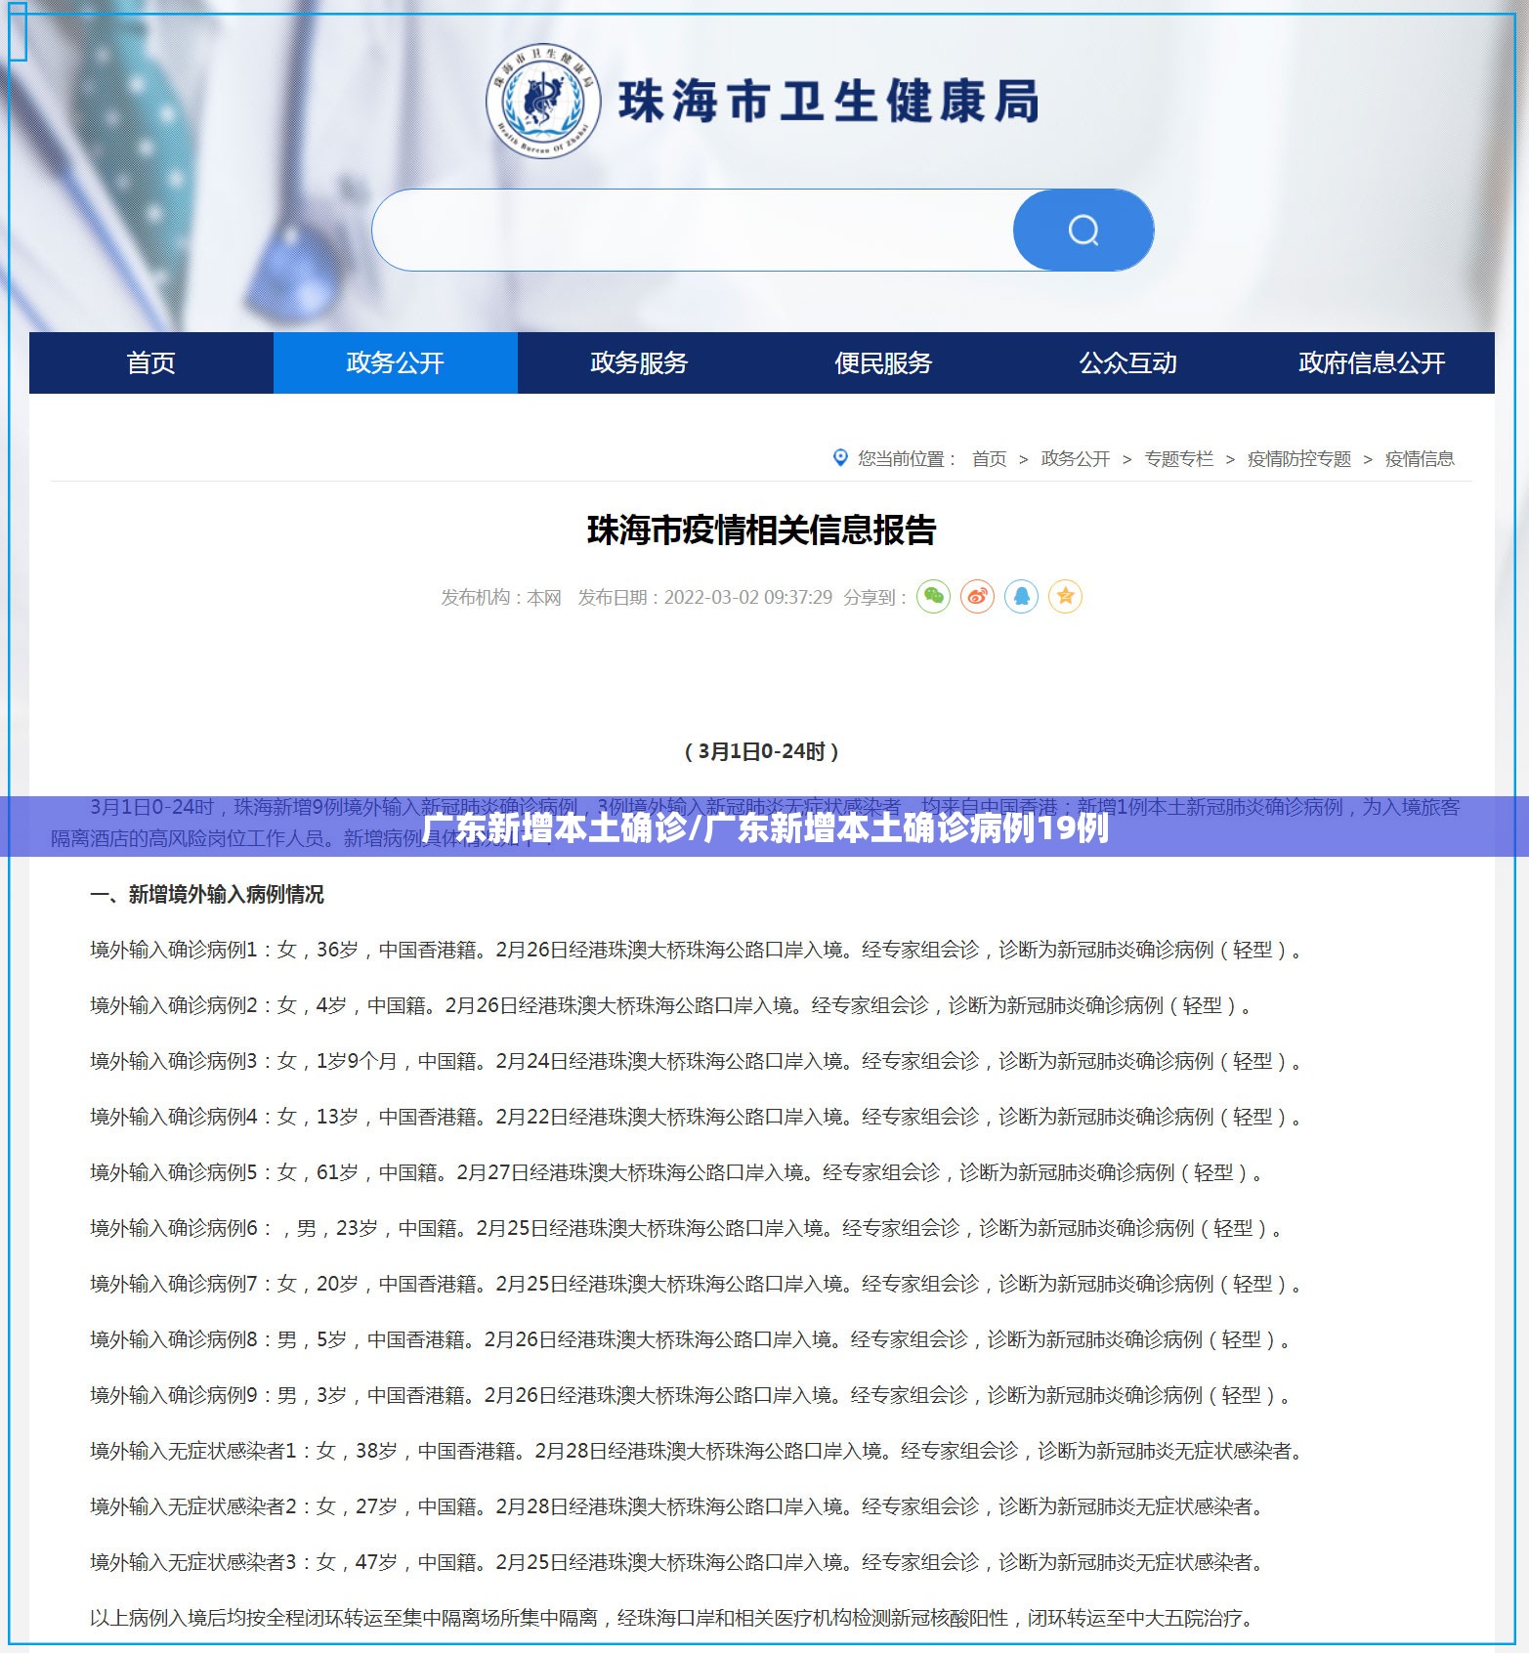Viewport: 1529px width, 1653px height.
Task: Click line 境外输入确诊病例4：女，13岁
Action: click(698, 1117)
